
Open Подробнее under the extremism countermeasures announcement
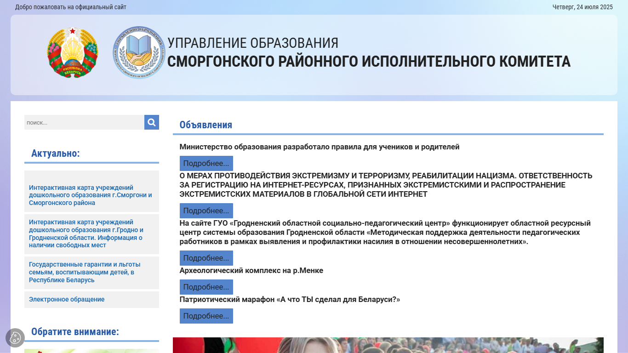tap(206, 211)
